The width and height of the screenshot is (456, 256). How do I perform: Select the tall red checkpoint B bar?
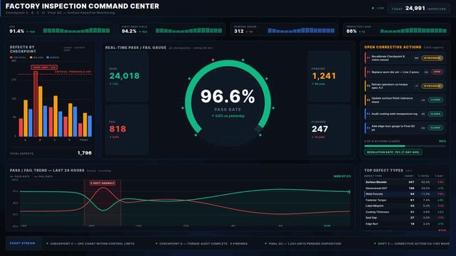tap(36, 104)
